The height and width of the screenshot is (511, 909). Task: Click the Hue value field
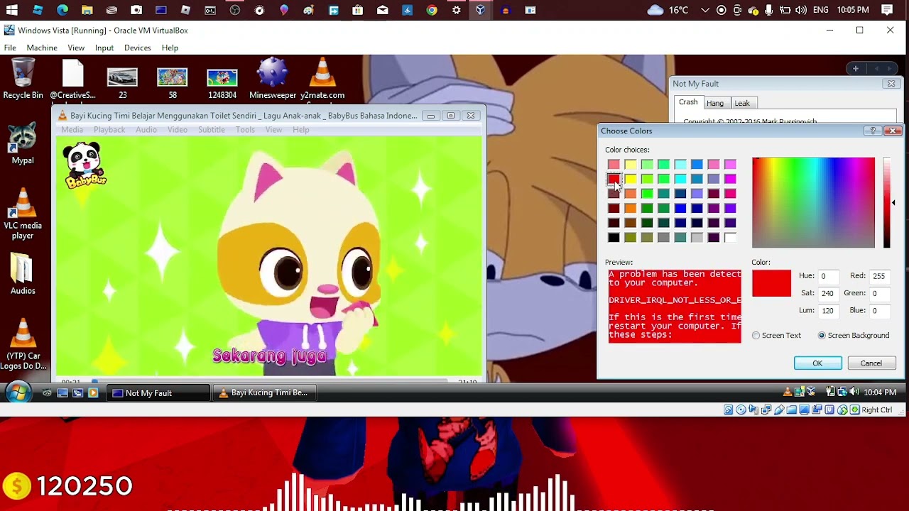coord(828,276)
